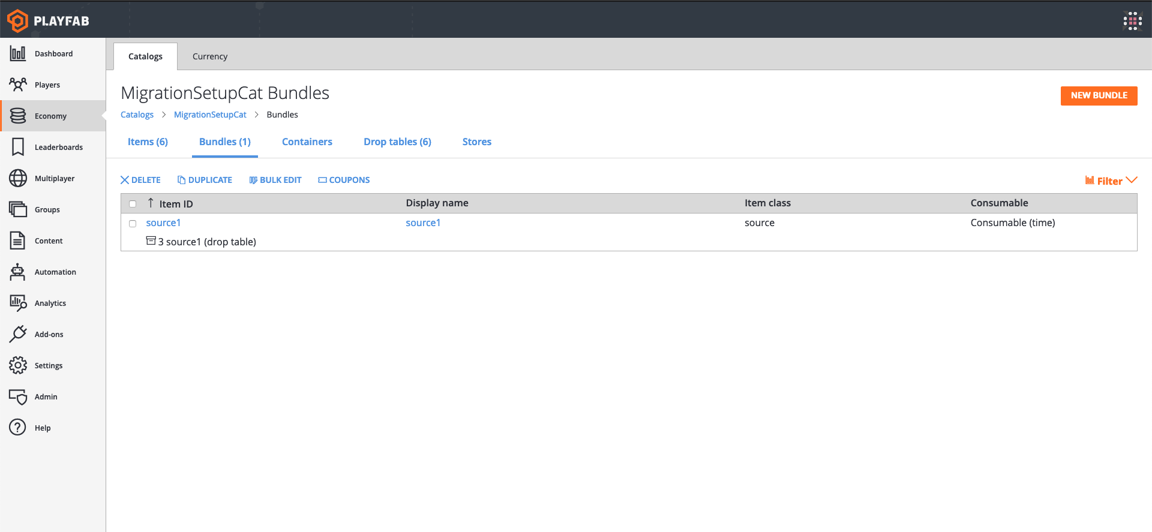1152x532 pixels.
Task: Open the Drop tables (6) tab
Action: point(397,142)
